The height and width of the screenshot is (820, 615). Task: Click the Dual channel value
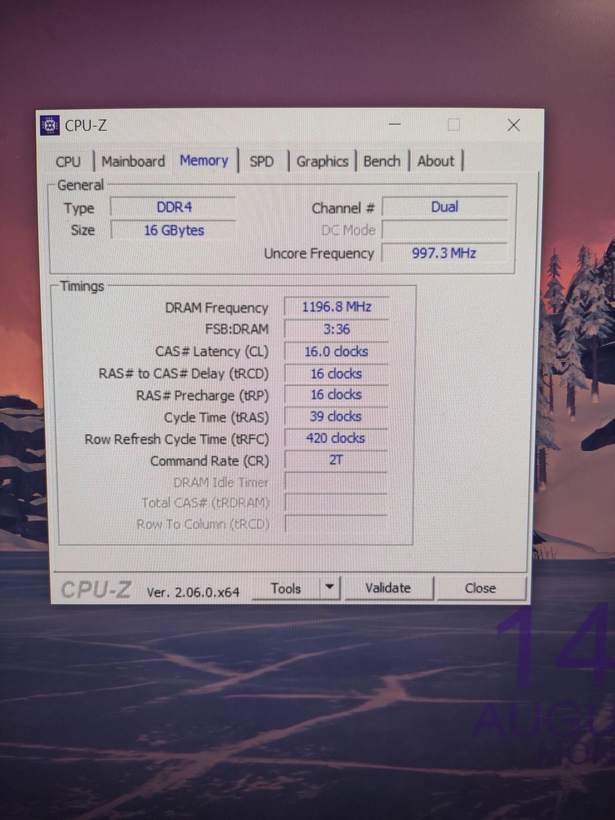(445, 207)
